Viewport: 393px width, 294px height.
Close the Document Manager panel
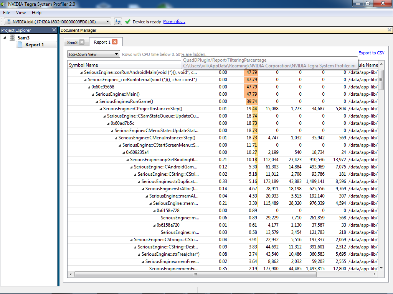click(389, 30)
